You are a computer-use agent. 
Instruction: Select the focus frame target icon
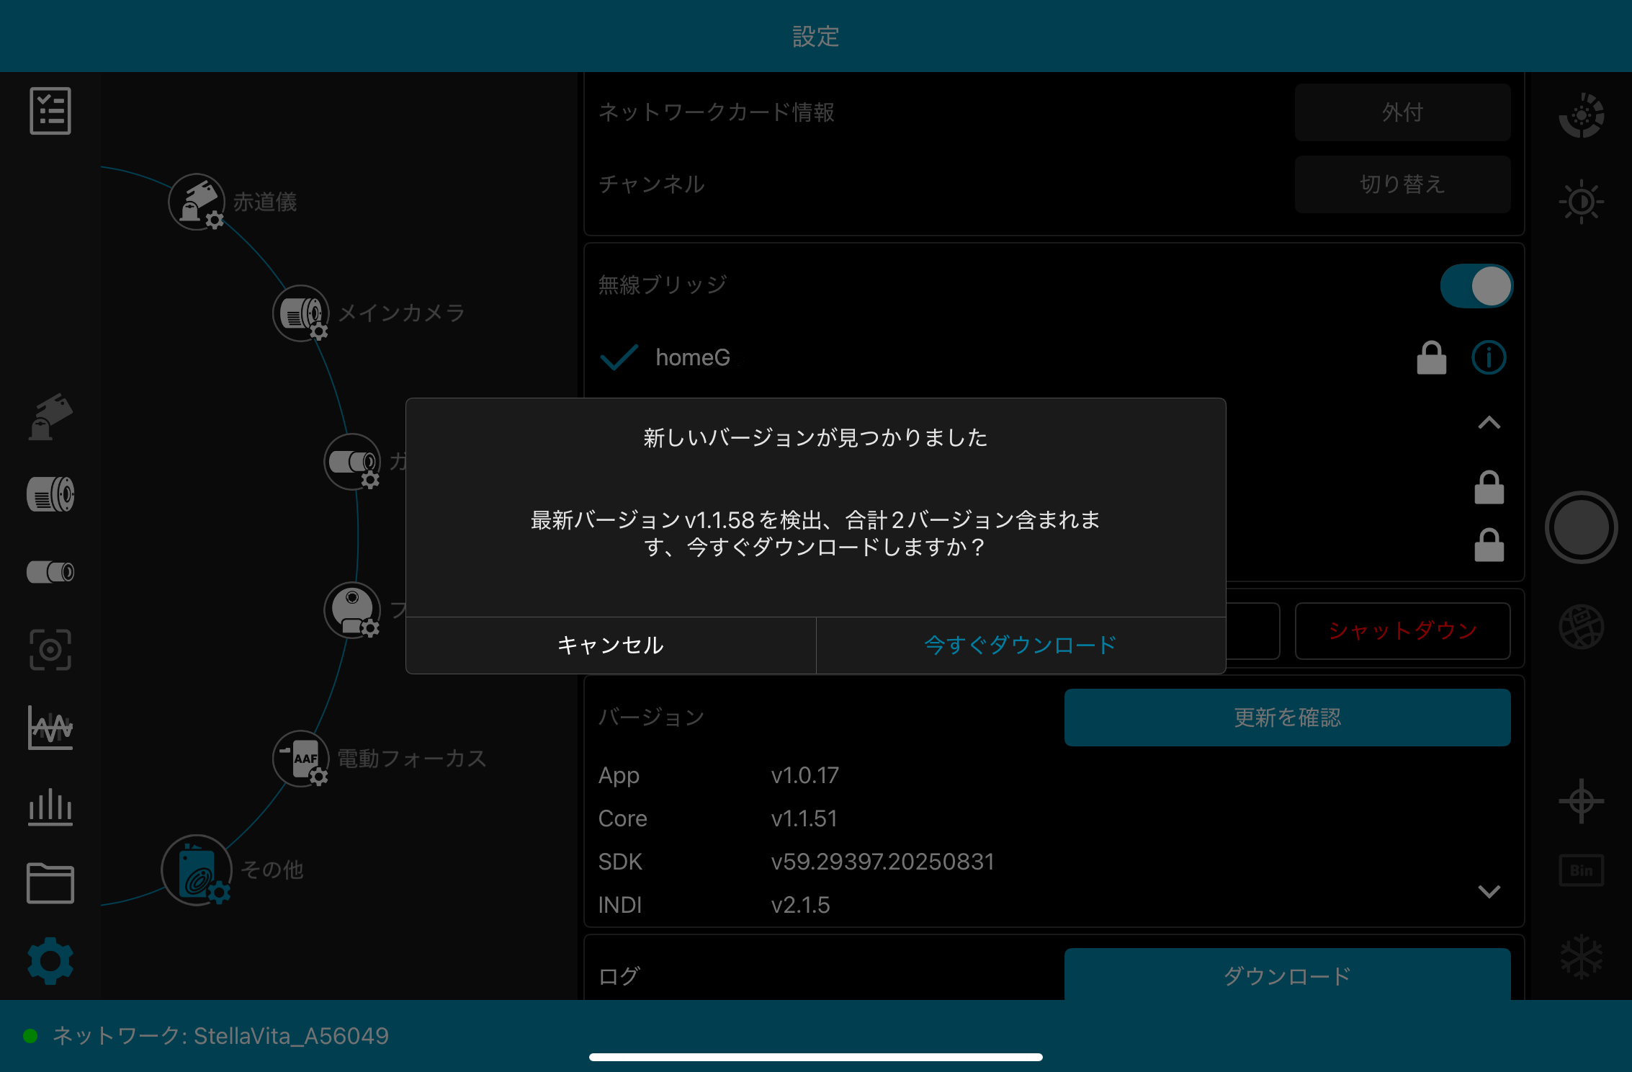pos(50,650)
